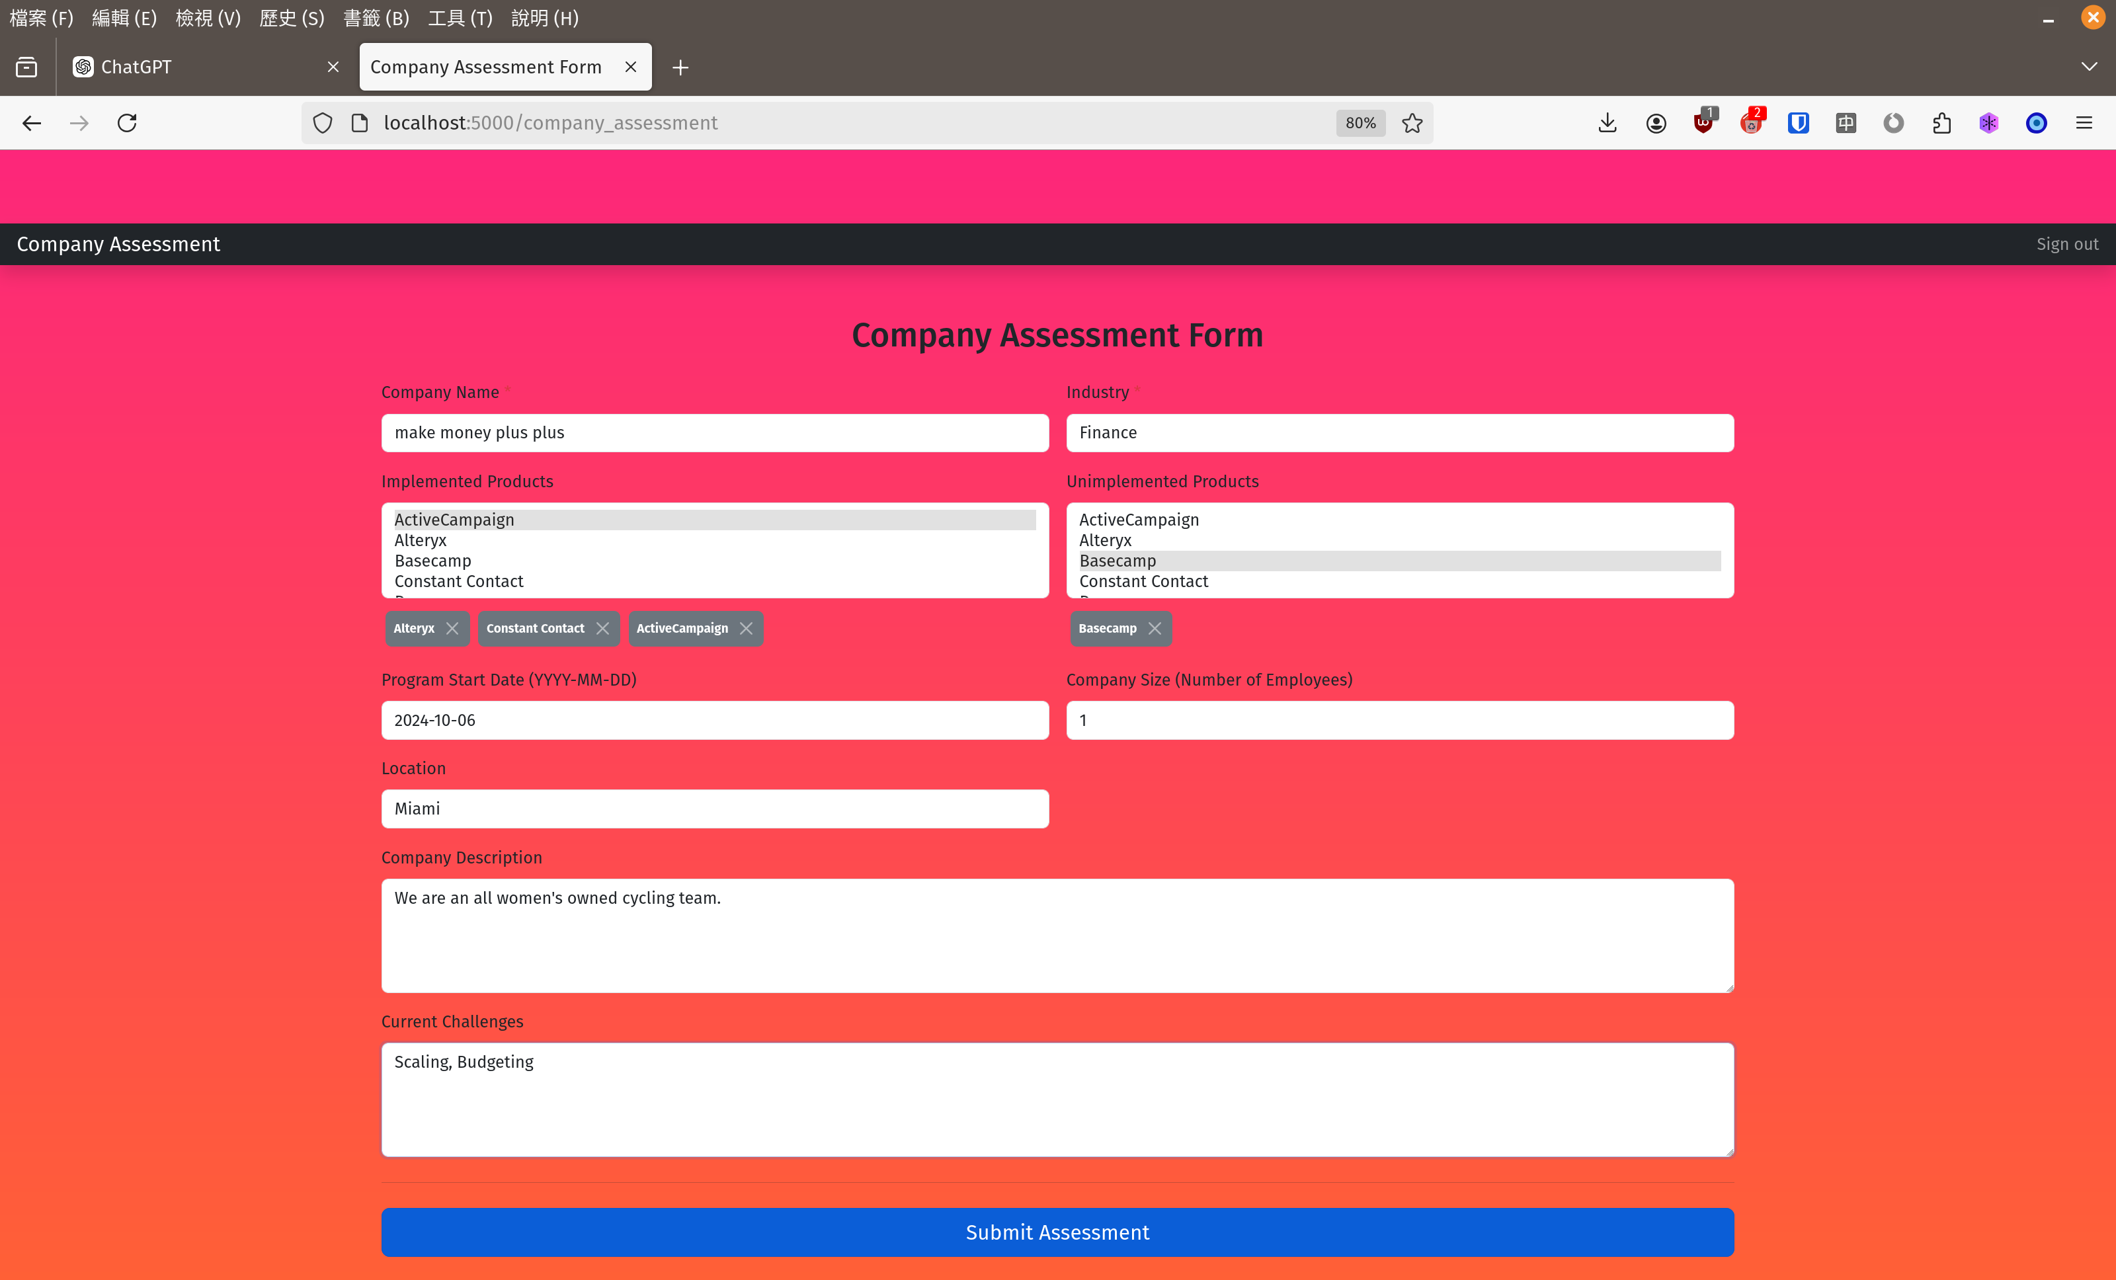Open Firefox application hamburger menu
The height and width of the screenshot is (1280, 2116).
2084,123
